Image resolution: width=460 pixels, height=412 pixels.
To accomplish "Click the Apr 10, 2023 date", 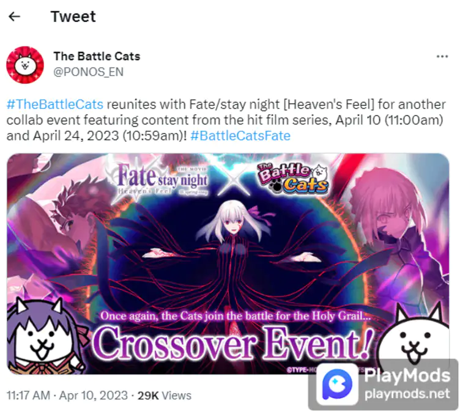I will click(94, 395).
